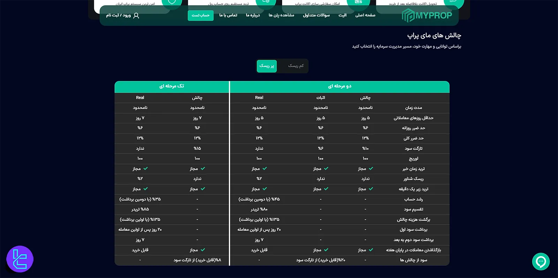Click checkmark in ترید زمان خبر row, اثبات column
This screenshot has height=278, width=558.
pos(326,169)
